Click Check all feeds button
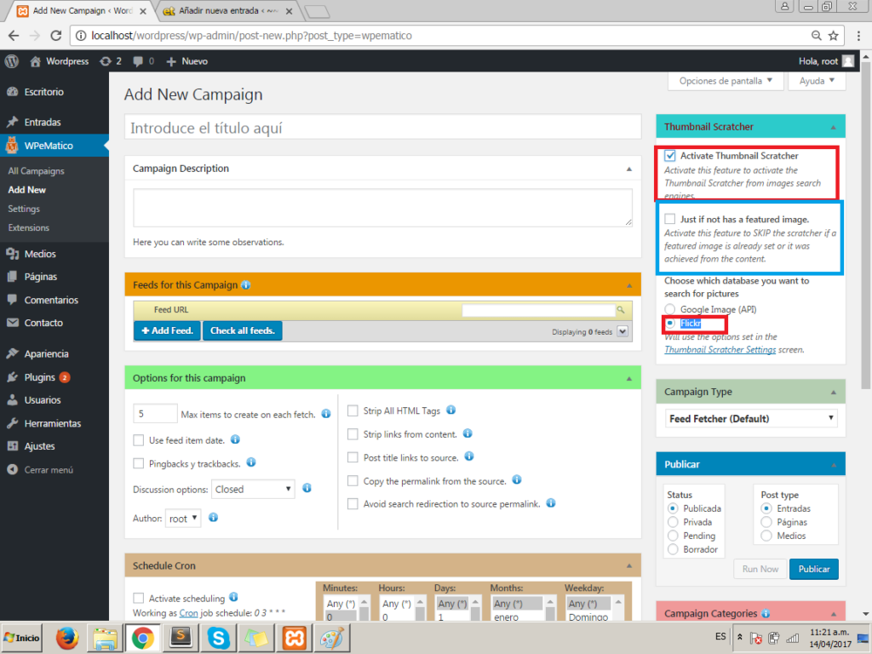Screen dimensions: 872x654 pos(243,330)
